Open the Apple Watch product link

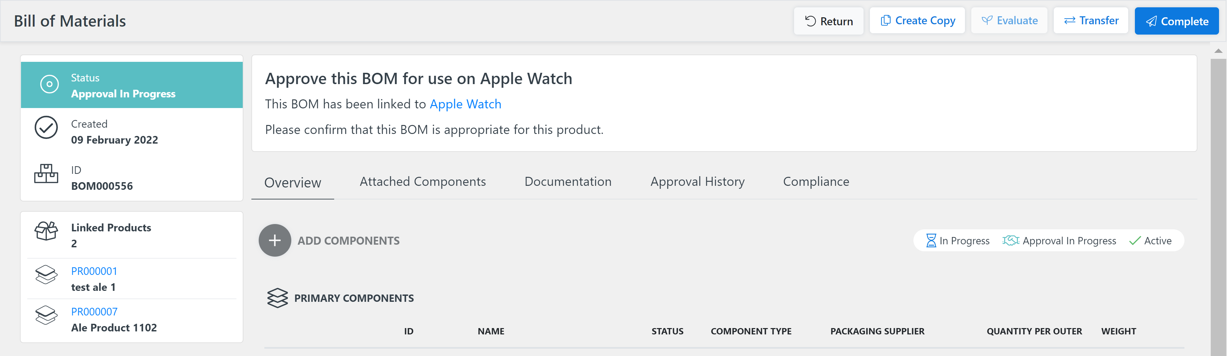point(466,104)
